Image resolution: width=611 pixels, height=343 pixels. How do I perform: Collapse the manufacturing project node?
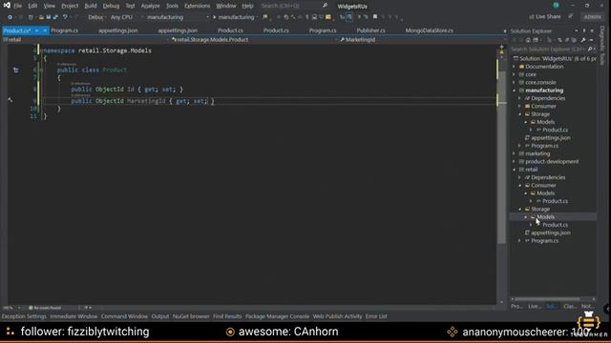pyautogui.click(x=514, y=91)
